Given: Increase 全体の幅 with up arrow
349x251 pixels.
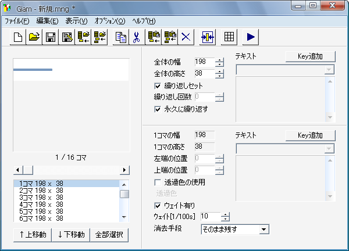Looking at the screenshot, I should coord(219,60).
